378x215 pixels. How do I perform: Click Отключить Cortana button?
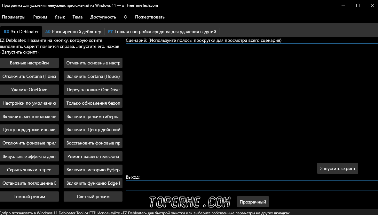29,77
